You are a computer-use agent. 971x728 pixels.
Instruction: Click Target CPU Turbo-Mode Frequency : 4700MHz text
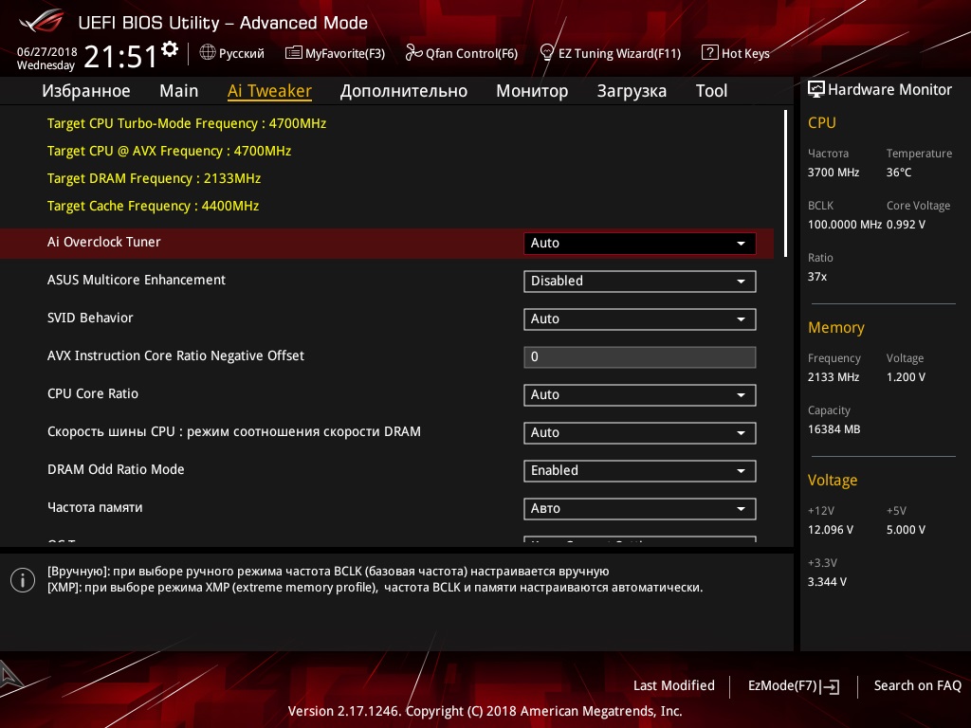coord(187,123)
